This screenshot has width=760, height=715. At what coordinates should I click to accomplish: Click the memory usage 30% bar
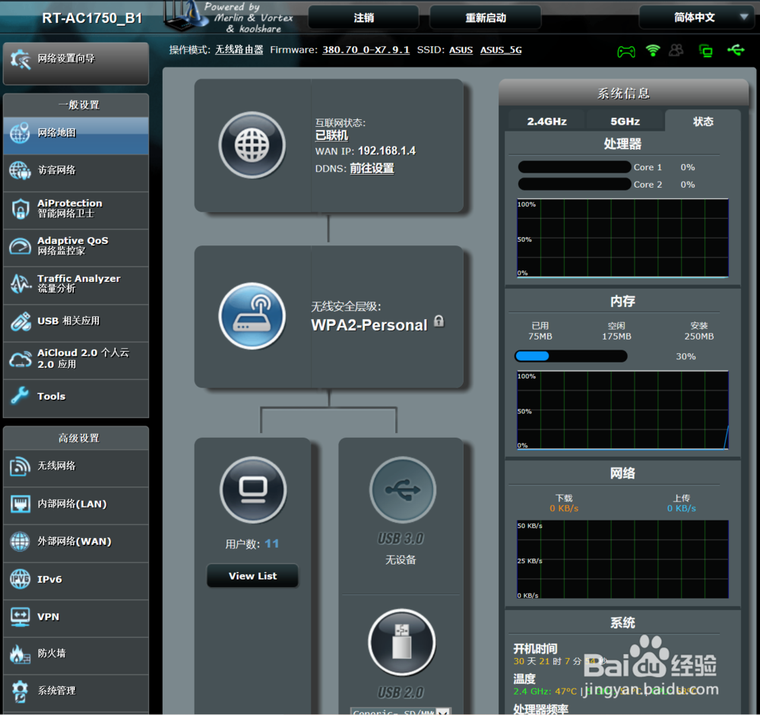coord(571,356)
